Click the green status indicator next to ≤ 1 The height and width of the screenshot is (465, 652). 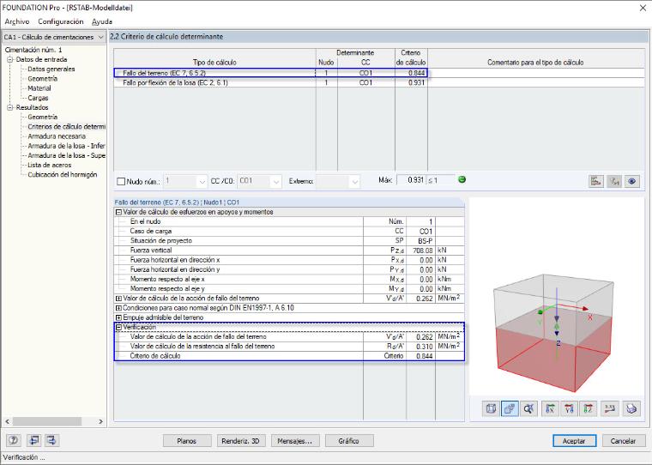click(462, 179)
